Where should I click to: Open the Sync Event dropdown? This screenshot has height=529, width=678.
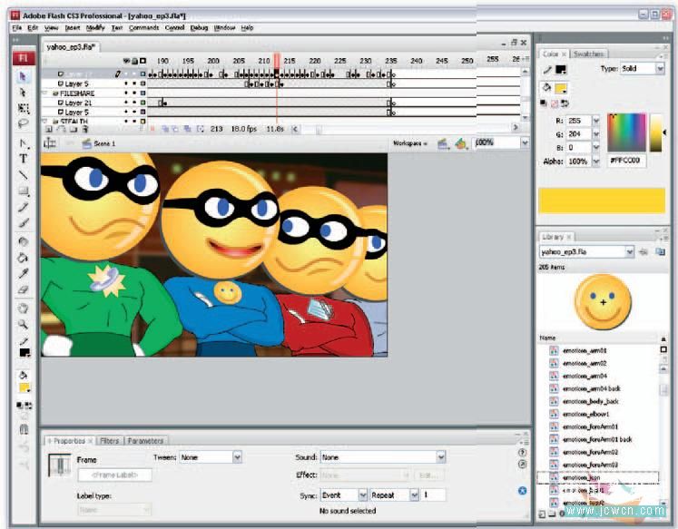pyautogui.click(x=344, y=495)
